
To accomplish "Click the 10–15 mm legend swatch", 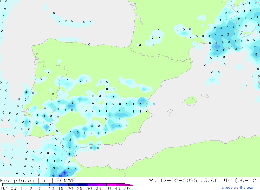I will coord(54,185).
